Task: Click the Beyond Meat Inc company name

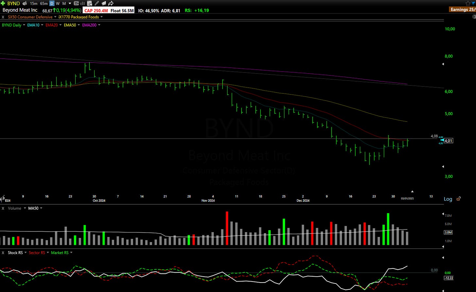Action: (20, 10)
